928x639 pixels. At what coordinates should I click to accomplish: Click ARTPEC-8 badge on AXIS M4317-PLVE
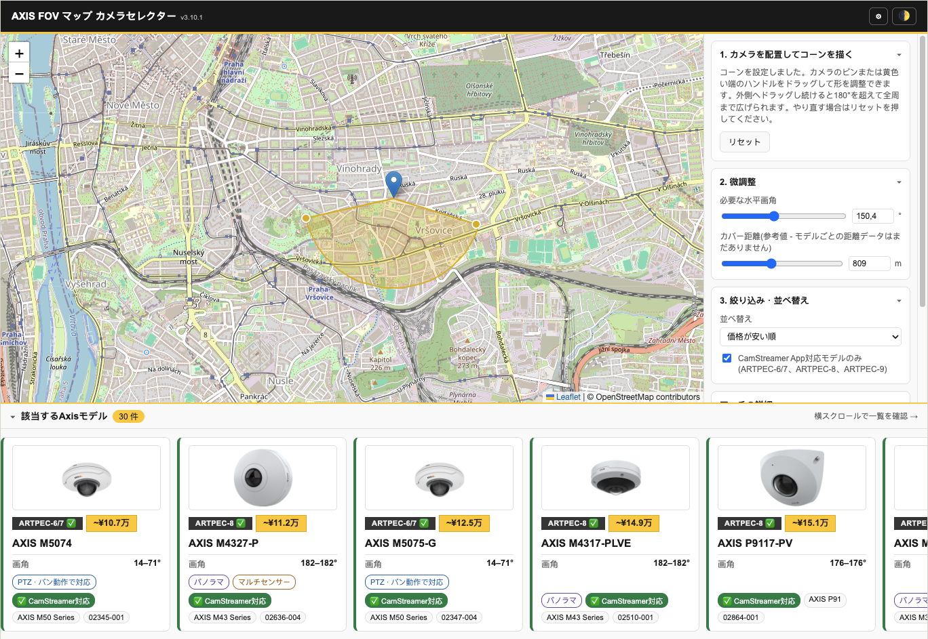point(573,523)
